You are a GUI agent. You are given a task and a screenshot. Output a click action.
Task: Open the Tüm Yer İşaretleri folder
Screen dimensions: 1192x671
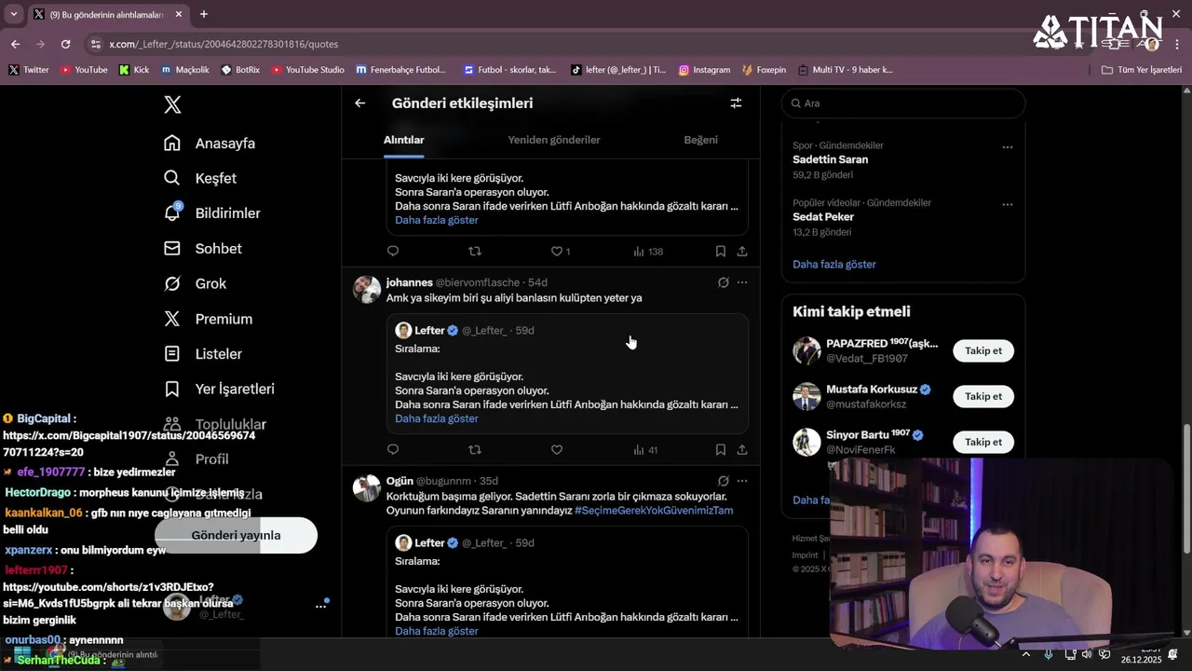point(1142,70)
